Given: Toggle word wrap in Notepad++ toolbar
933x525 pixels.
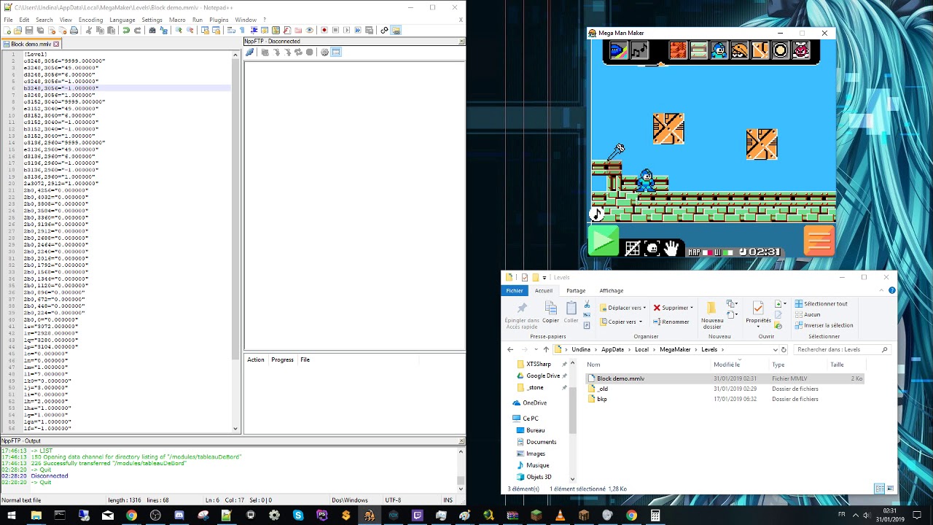Looking at the screenshot, I should click(230, 30).
